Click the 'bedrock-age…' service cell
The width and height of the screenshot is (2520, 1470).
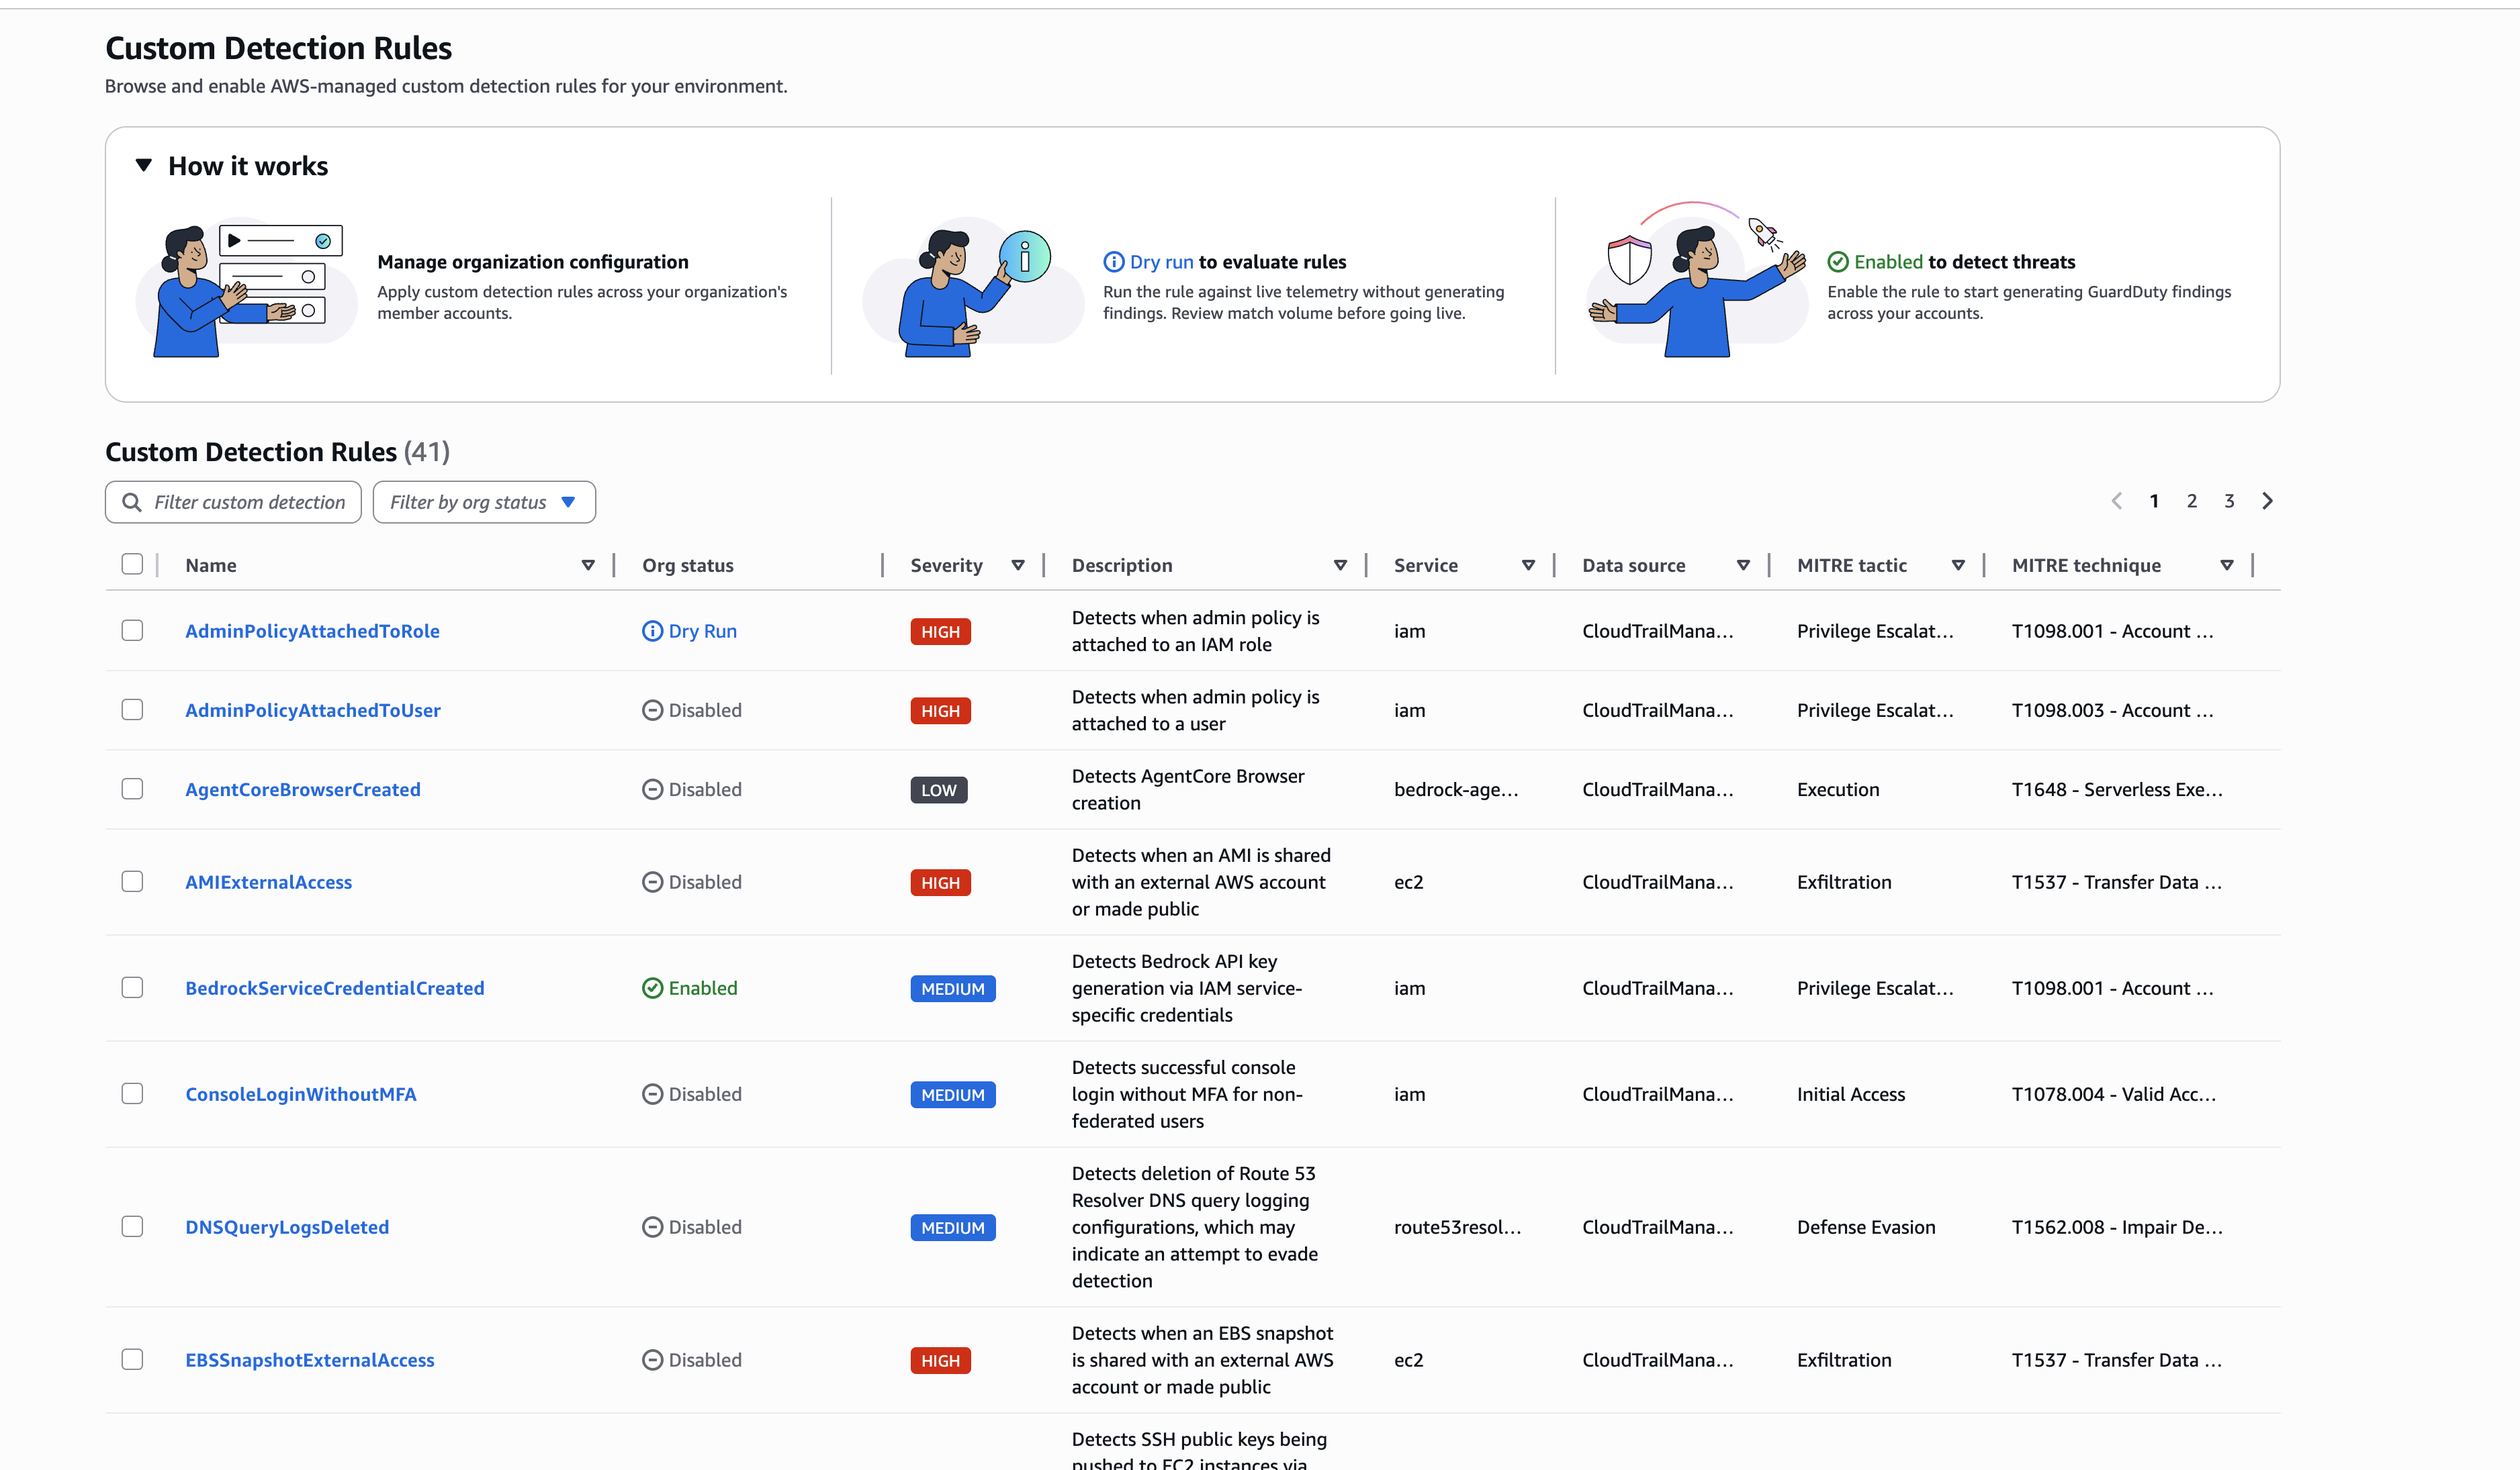[x=1456, y=789]
